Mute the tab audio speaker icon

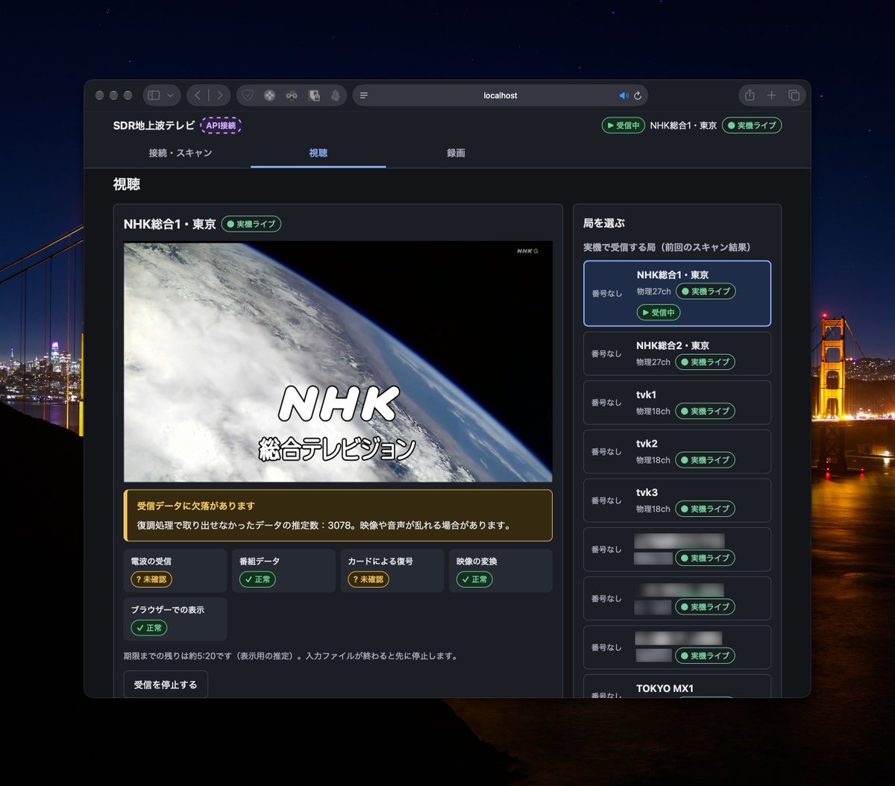pos(624,95)
